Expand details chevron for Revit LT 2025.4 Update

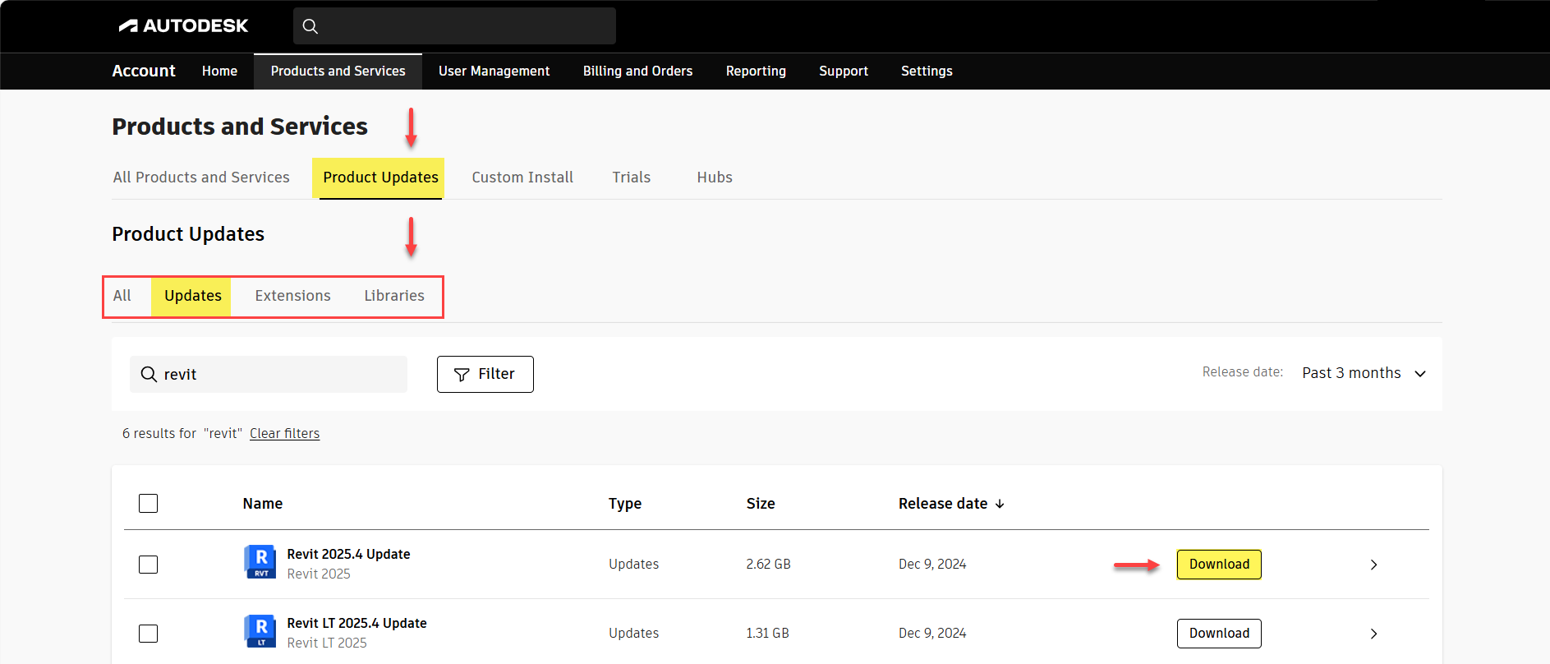click(1373, 634)
